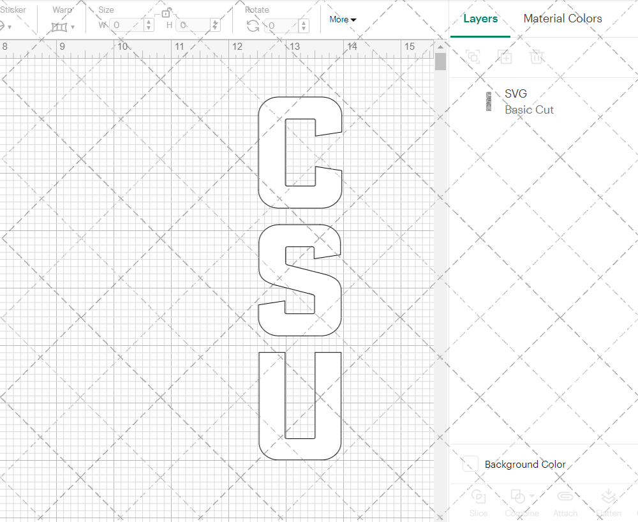Click the Background Color label
Screen dimensions: 638x522
point(525,464)
